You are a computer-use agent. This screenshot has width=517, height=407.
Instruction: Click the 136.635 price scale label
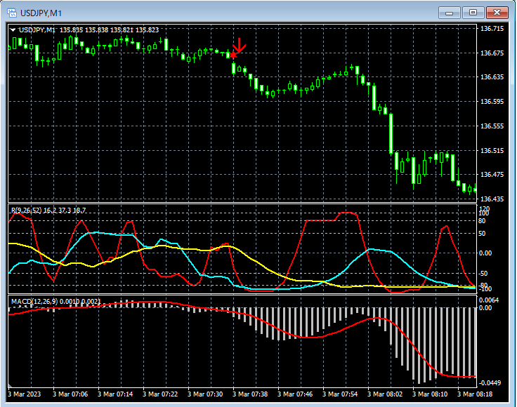click(492, 77)
